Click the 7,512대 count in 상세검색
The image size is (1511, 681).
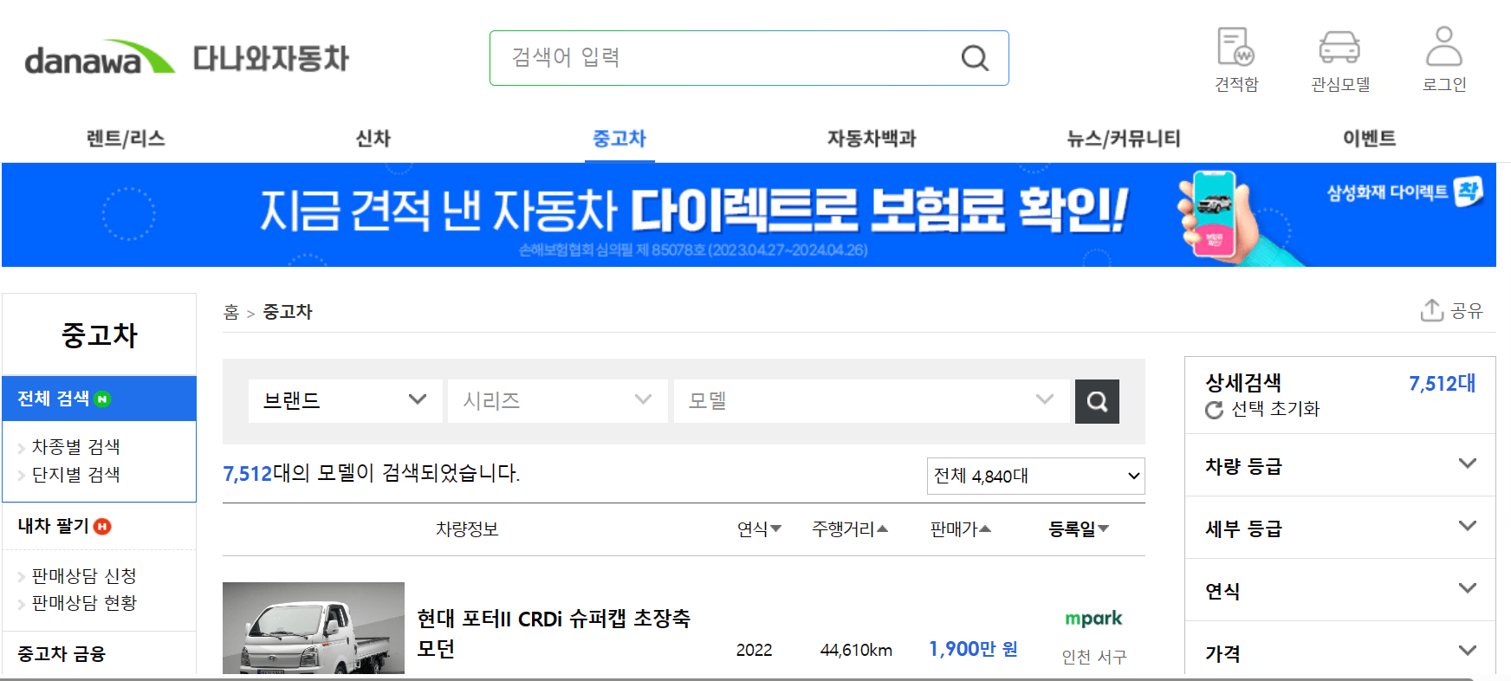[x=1442, y=384]
